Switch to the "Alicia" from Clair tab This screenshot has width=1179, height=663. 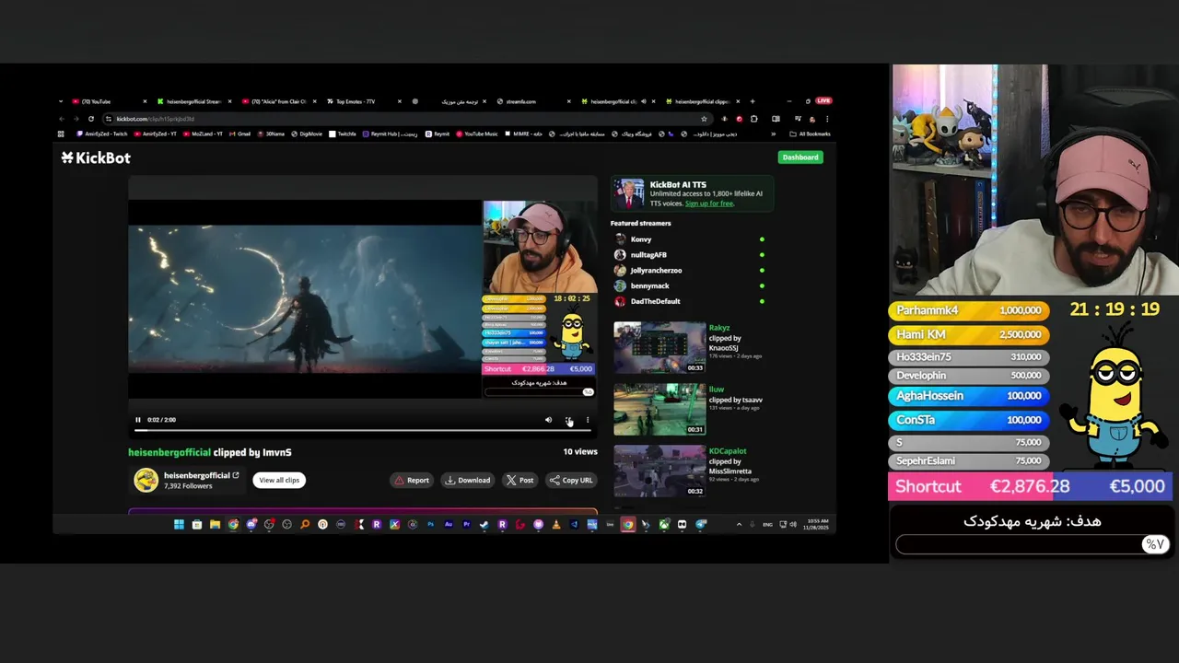278,101
